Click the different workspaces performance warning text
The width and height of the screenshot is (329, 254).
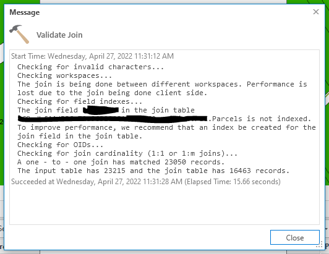point(162,88)
